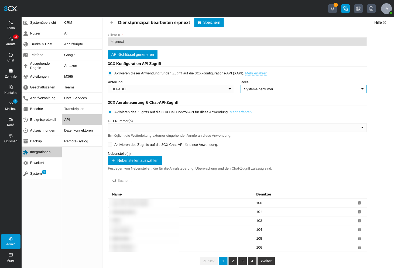Select the CRM integration
The image size is (394, 268).
point(82,23)
